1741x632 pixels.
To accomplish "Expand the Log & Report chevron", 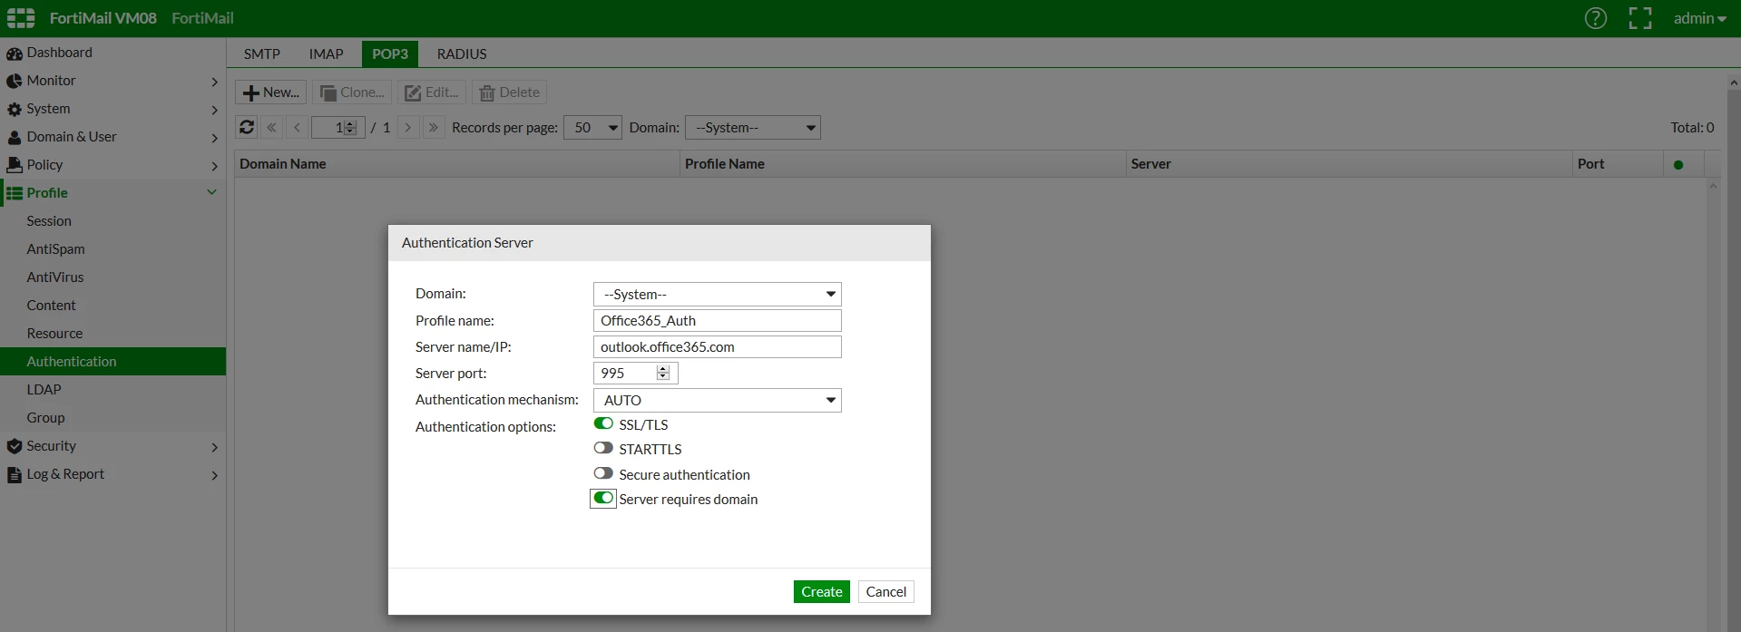I will click(214, 475).
